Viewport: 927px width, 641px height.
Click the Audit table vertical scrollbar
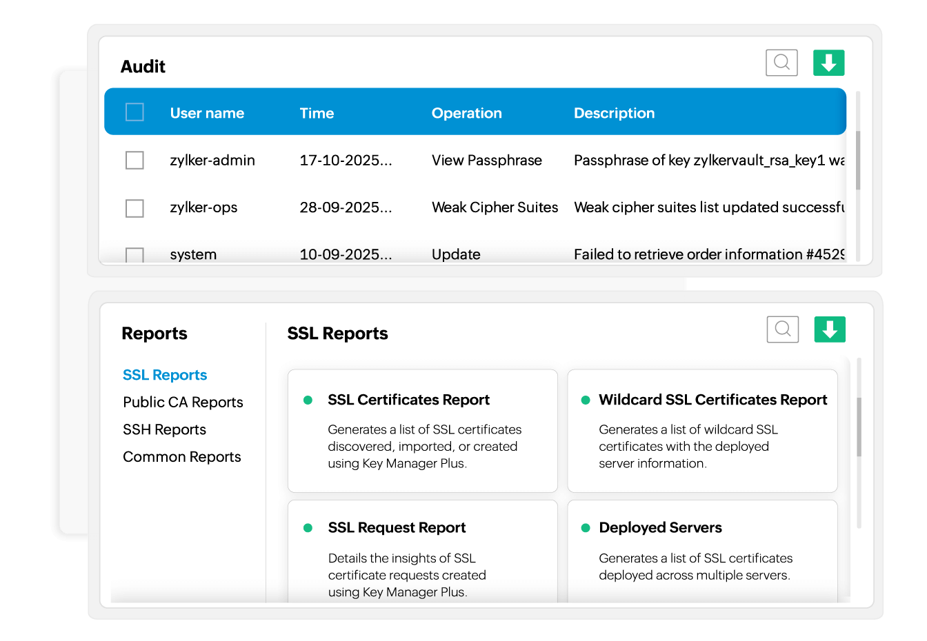858,160
